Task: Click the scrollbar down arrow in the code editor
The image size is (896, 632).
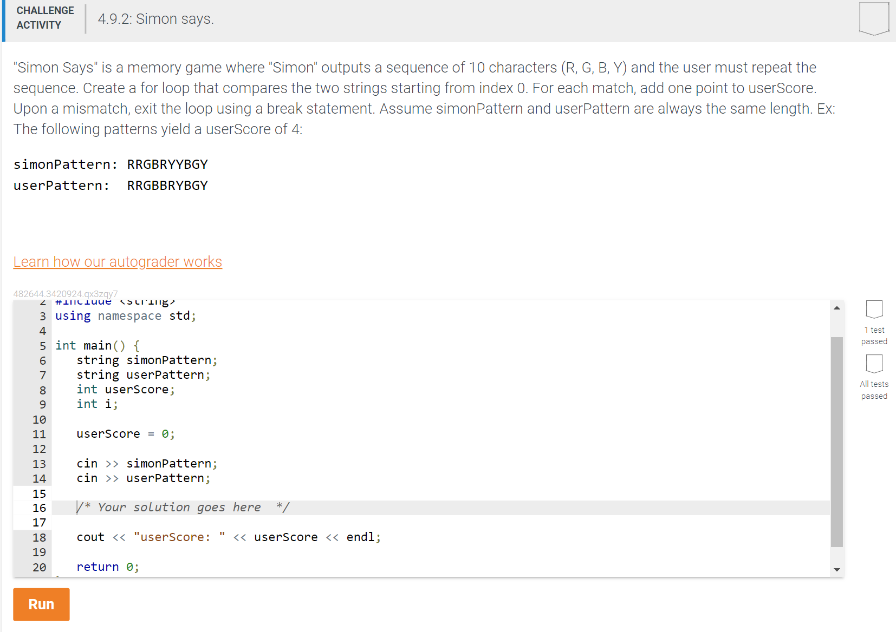Action: click(837, 570)
